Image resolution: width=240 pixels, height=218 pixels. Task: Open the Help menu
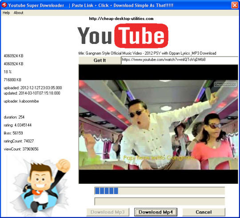point(6,13)
